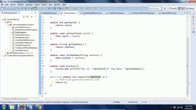
Task: Open the Debug launch dropdown arrow
Action: [x=52, y=8]
